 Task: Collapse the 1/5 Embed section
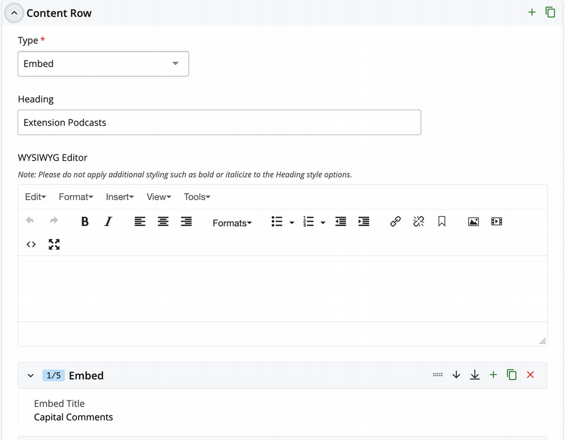pos(31,375)
